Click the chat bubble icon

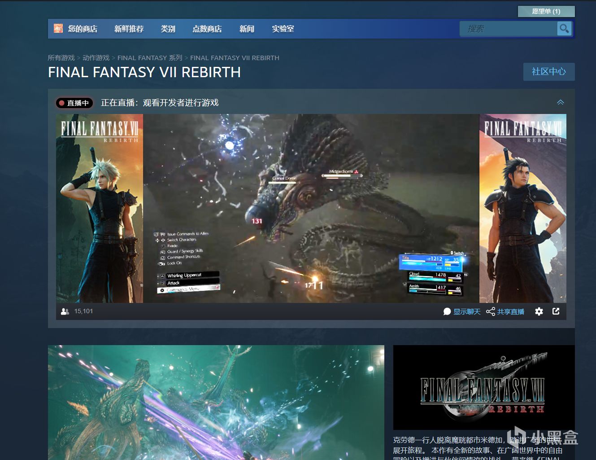[x=447, y=311]
